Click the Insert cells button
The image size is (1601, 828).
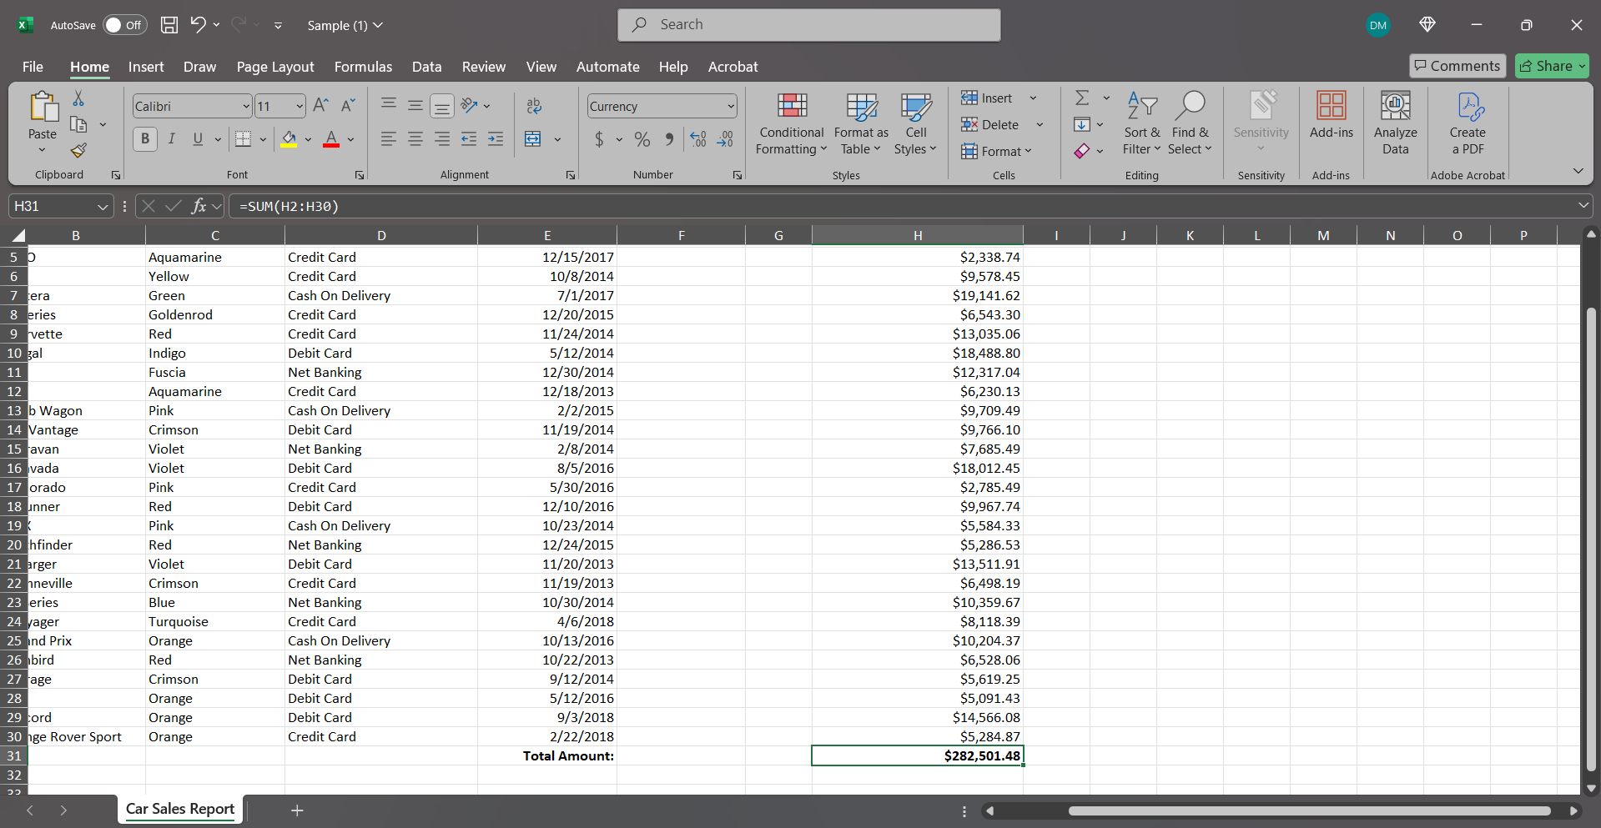[x=987, y=98]
